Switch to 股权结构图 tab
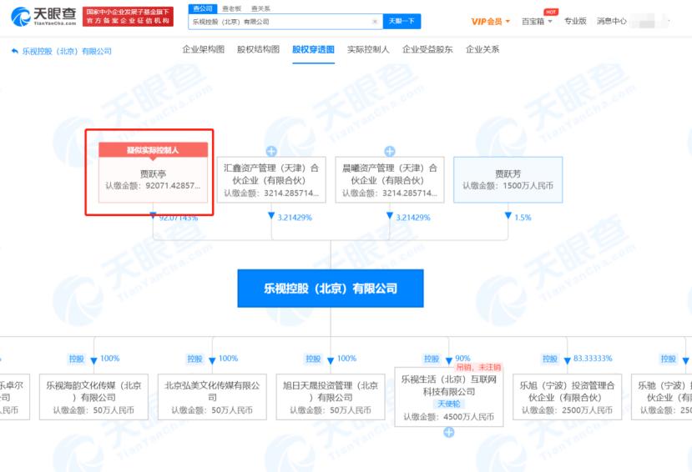Viewport: 692px width, 472px height. tap(258, 49)
